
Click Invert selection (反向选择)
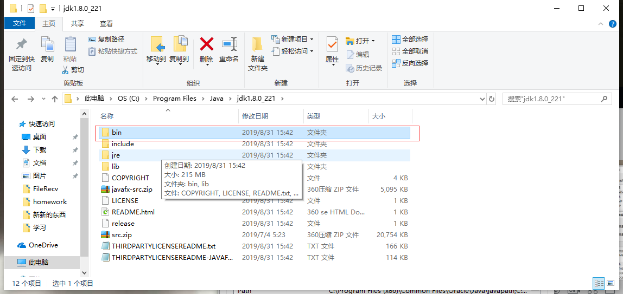[x=410, y=63]
